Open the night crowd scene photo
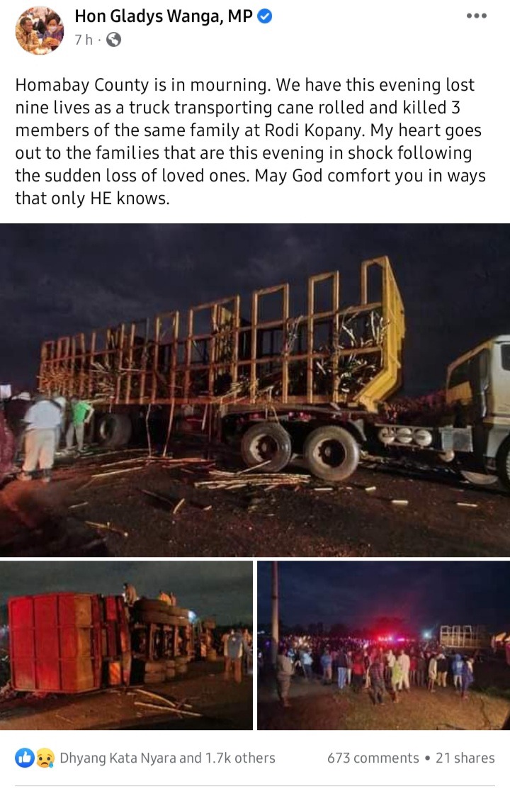The width and height of the screenshot is (510, 791). 383,645
